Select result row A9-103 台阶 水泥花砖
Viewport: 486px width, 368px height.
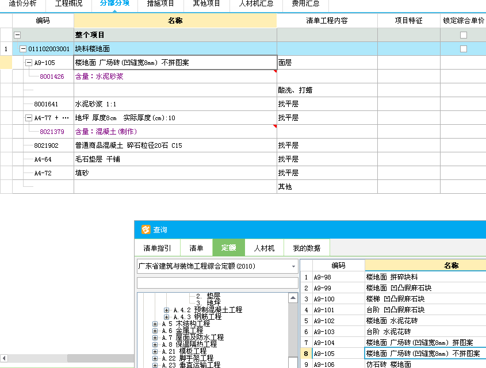click(393, 331)
